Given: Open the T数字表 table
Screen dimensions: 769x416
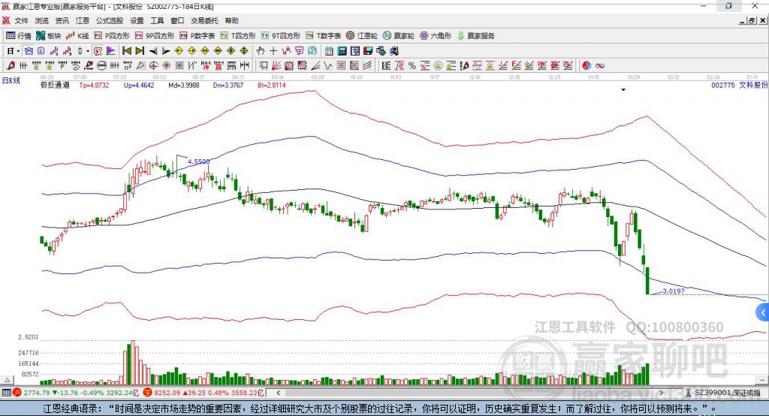Looking at the screenshot, I should 323,36.
